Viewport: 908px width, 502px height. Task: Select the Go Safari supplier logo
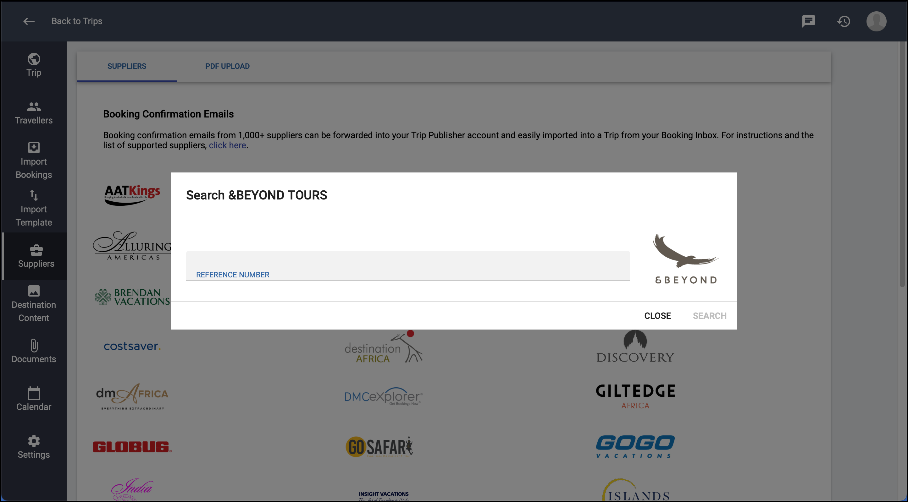pyautogui.click(x=379, y=447)
